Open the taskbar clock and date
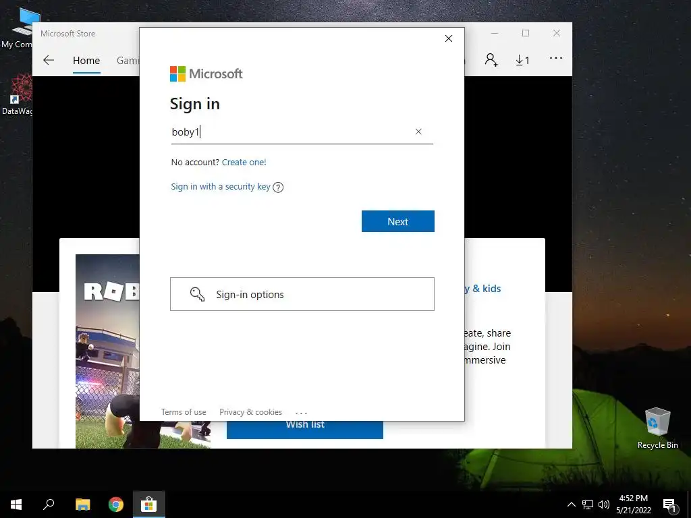Screen dimensions: 691x518 [x=633, y=505]
